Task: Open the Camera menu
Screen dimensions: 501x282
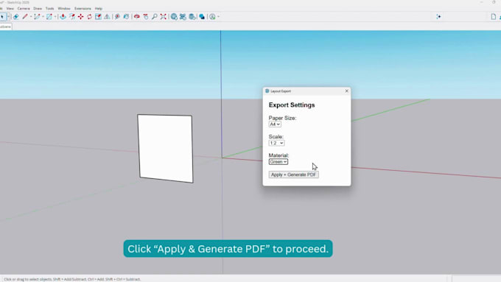Action: [24, 8]
